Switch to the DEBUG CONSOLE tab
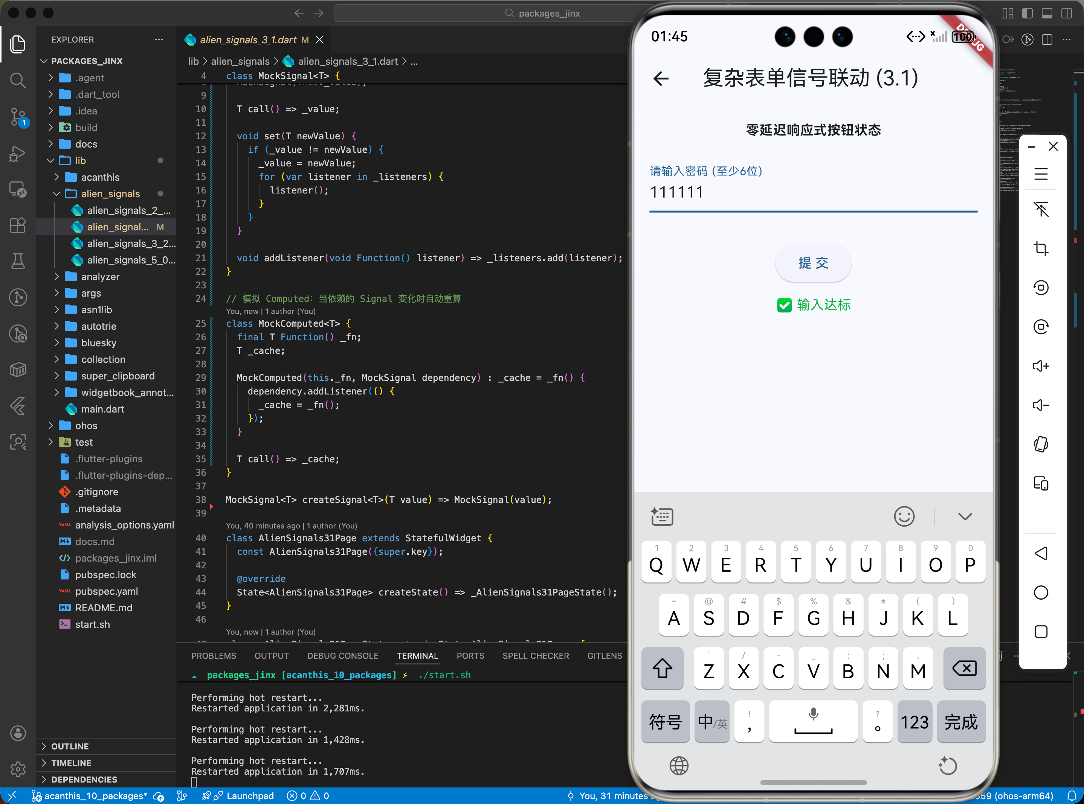Viewport: 1084px width, 804px height. click(342, 656)
